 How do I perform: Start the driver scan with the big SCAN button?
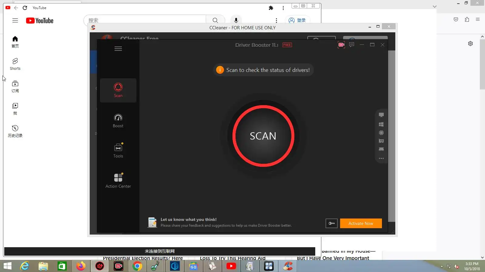[263, 136]
